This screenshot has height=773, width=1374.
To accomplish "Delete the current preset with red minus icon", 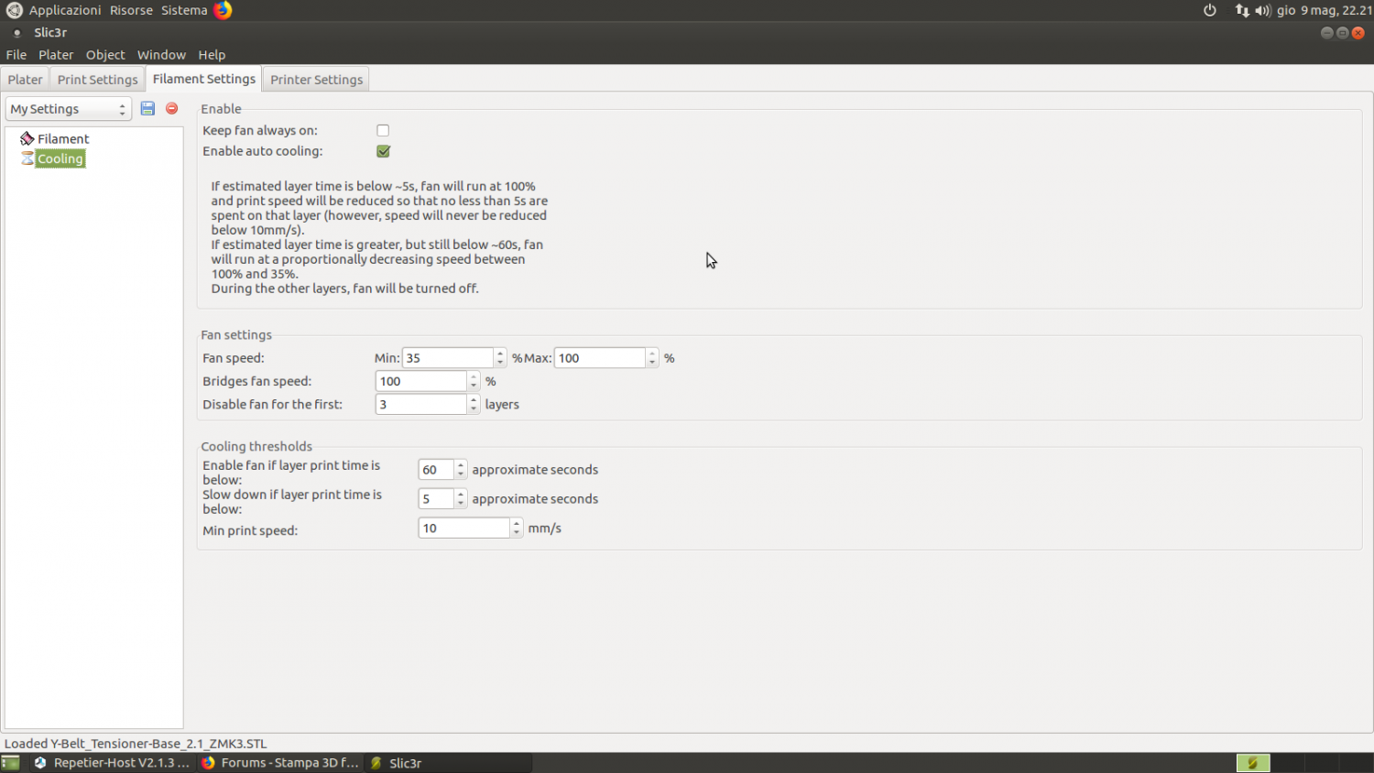I will [171, 108].
